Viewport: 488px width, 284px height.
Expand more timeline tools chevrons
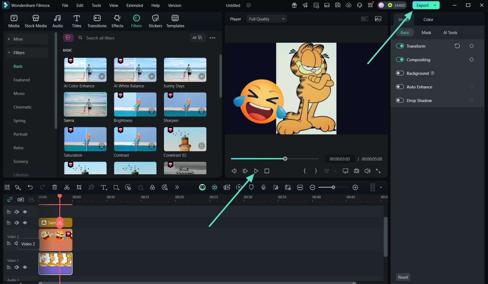tap(177, 187)
